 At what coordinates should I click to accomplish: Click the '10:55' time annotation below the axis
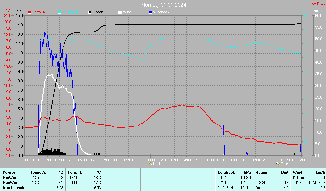(157, 164)
